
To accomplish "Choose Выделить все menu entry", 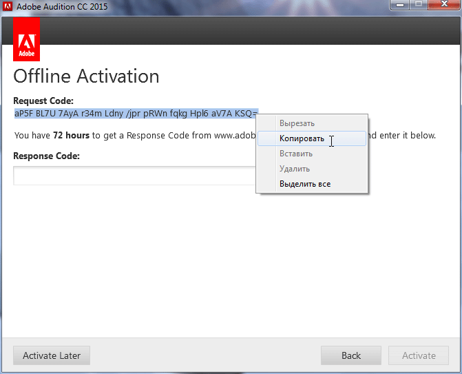I will 304,184.
